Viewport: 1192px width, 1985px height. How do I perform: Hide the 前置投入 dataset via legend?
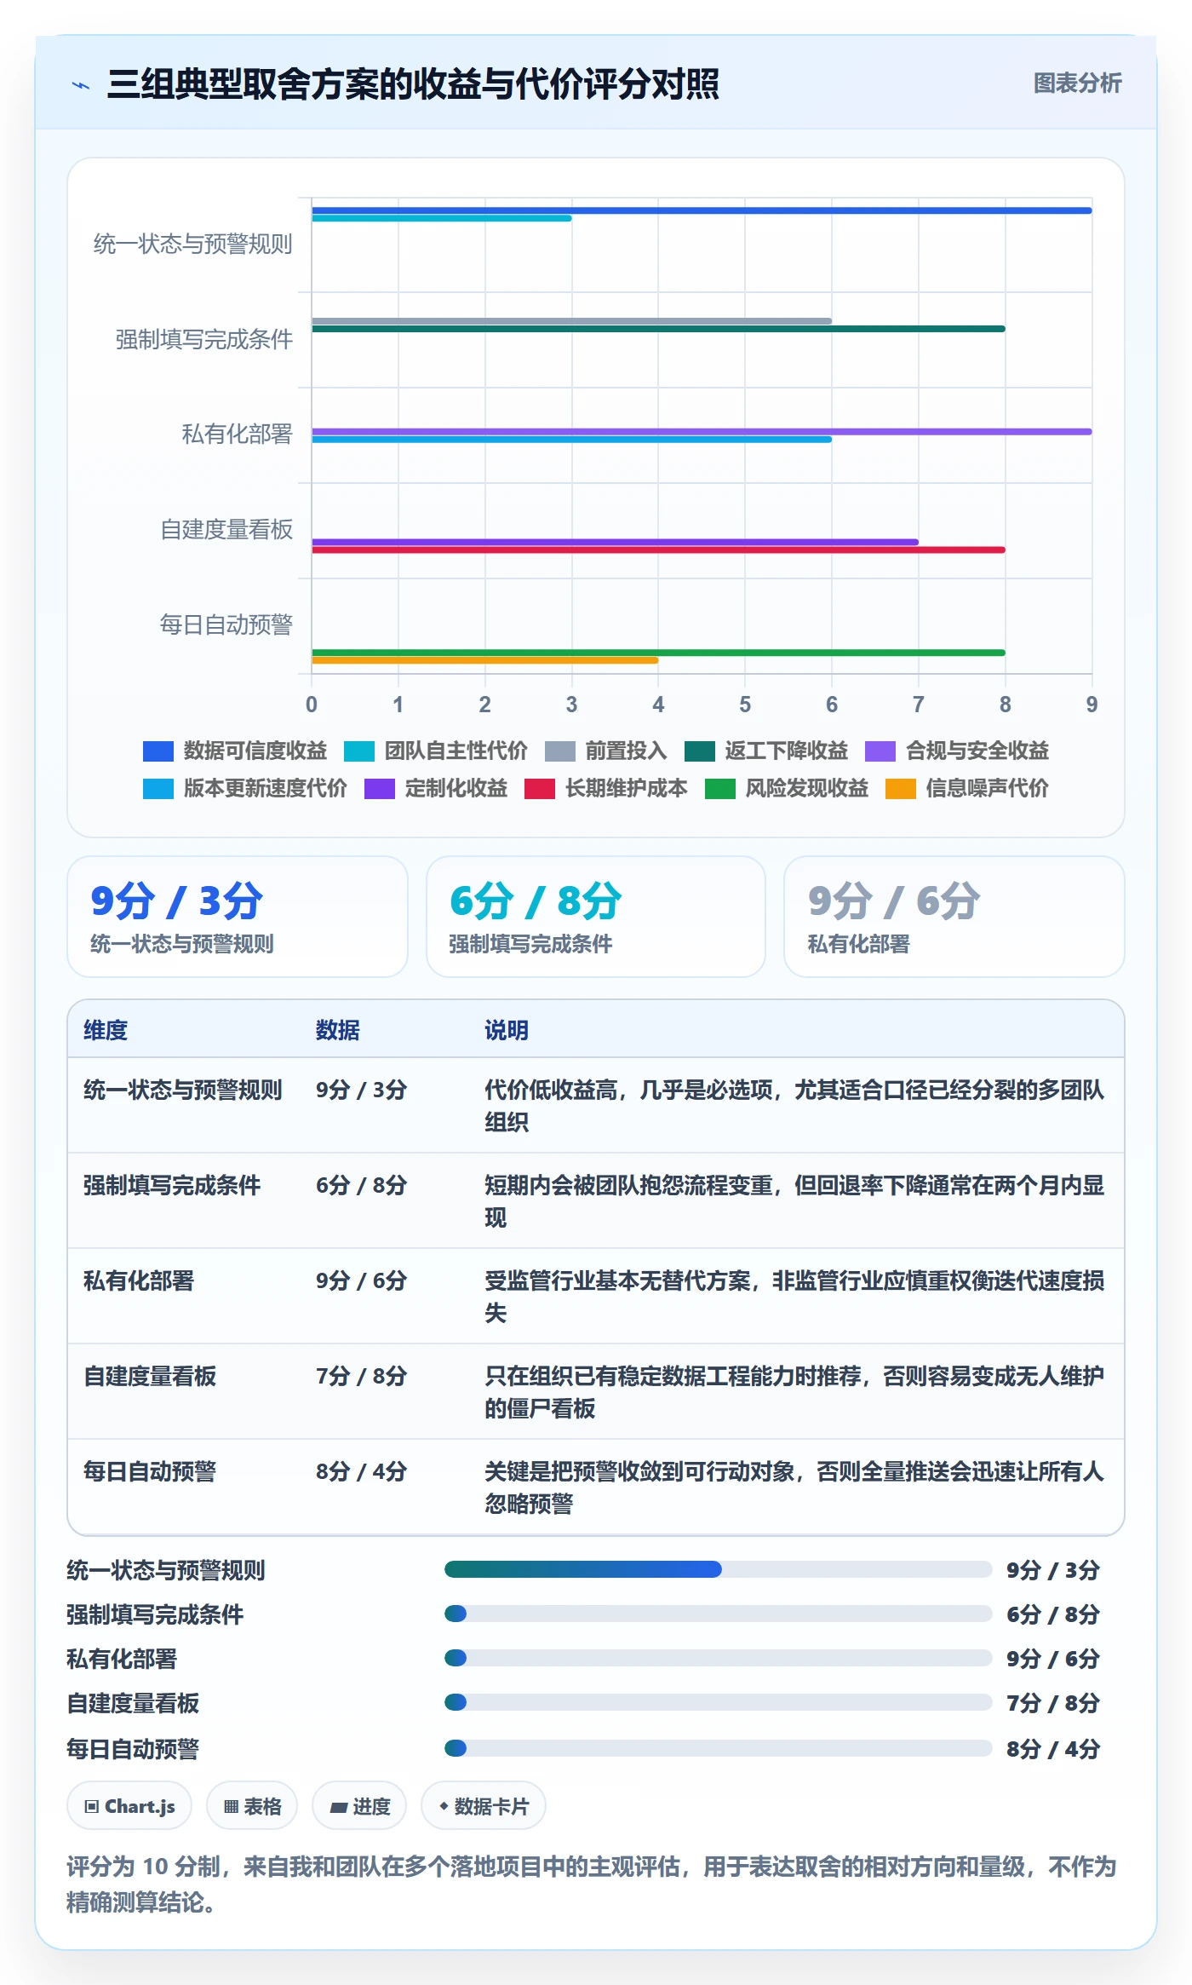[x=606, y=751]
